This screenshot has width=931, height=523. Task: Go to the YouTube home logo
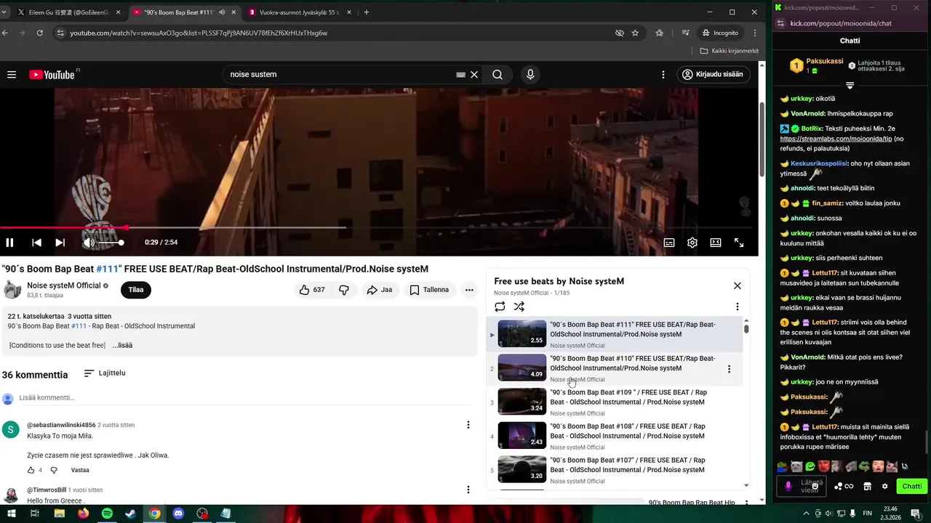click(x=53, y=74)
